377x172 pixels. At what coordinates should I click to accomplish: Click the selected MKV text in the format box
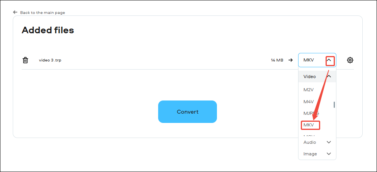tap(309, 60)
